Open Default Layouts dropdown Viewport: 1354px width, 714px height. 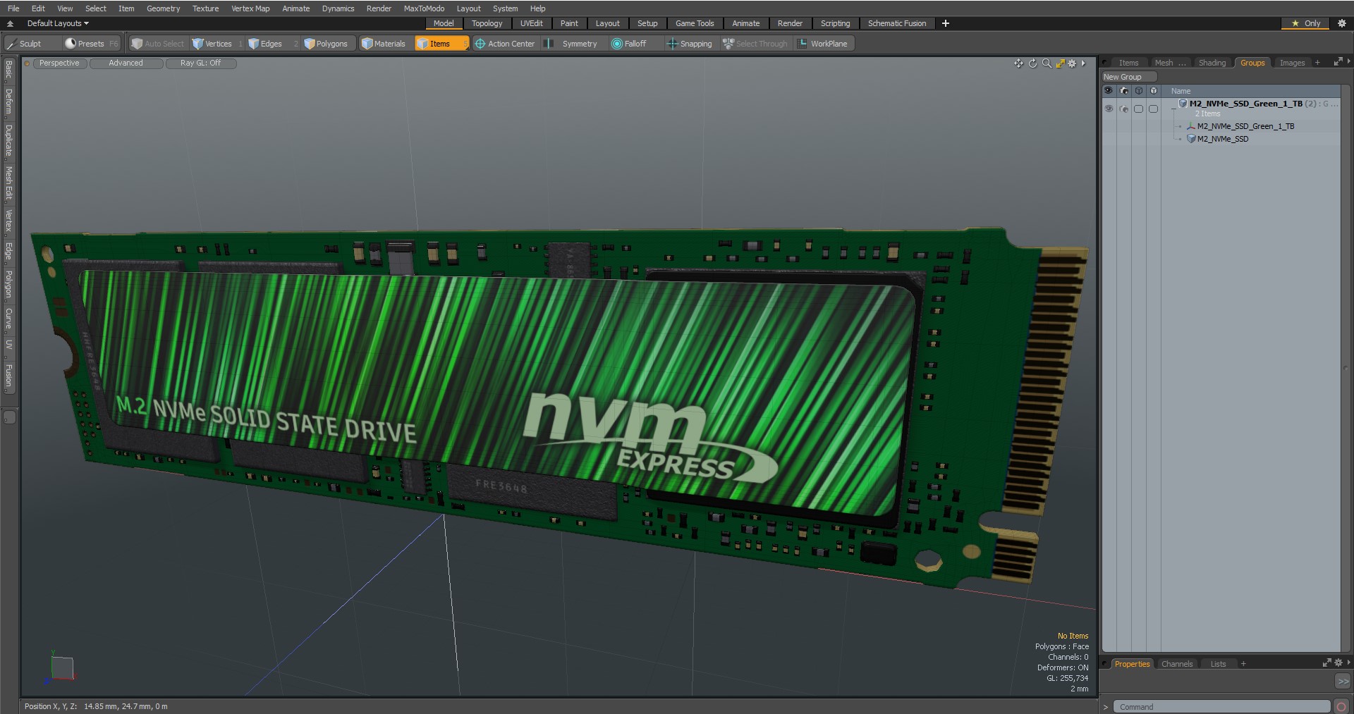(x=58, y=23)
